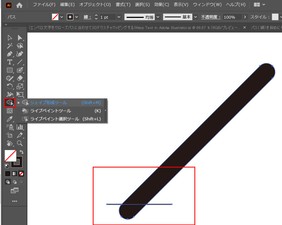Click the Shape Builder tool in the toolbar
This screenshot has width=282, height=225.
[10, 103]
